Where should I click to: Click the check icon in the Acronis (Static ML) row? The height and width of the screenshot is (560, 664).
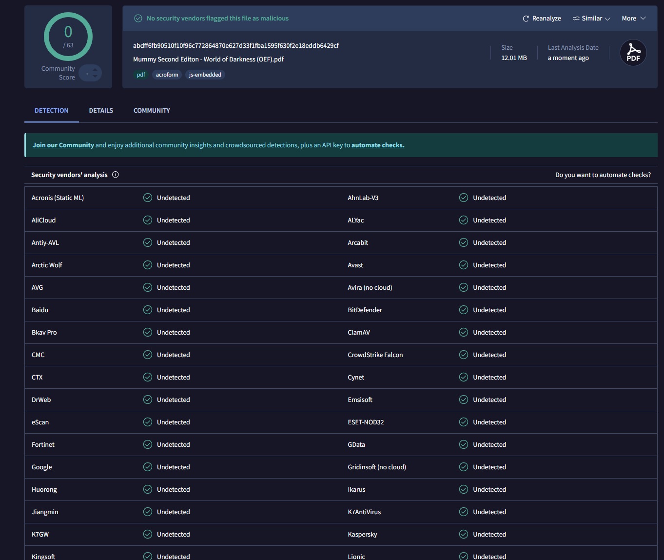tap(148, 198)
